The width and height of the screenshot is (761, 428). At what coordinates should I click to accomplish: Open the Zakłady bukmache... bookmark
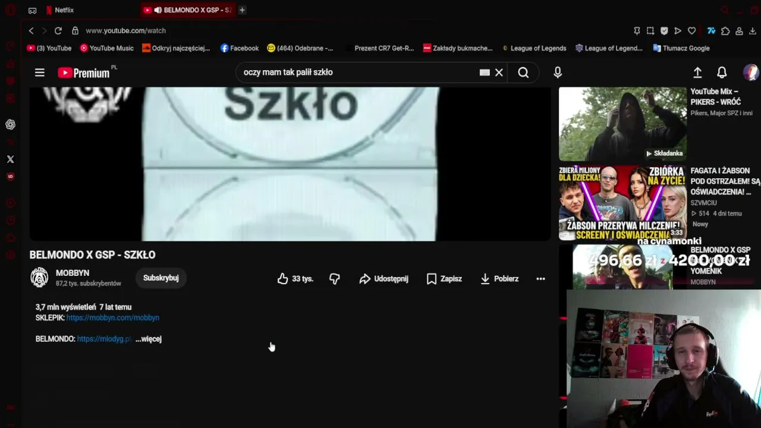coord(458,48)
